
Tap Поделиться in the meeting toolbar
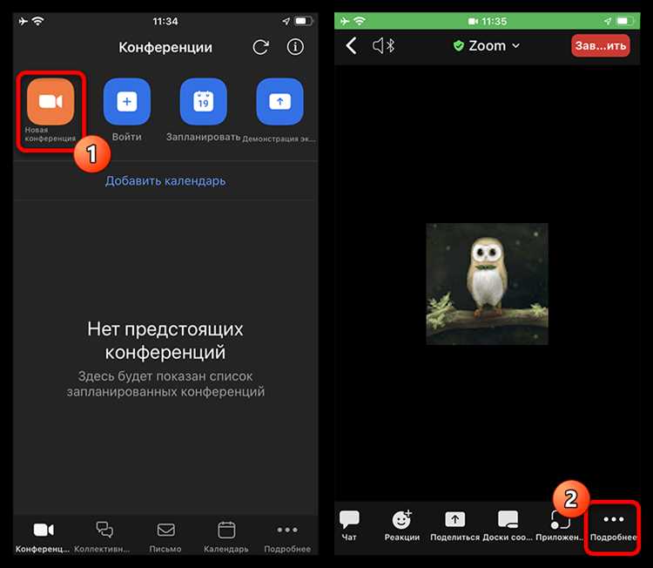(454, 526)
